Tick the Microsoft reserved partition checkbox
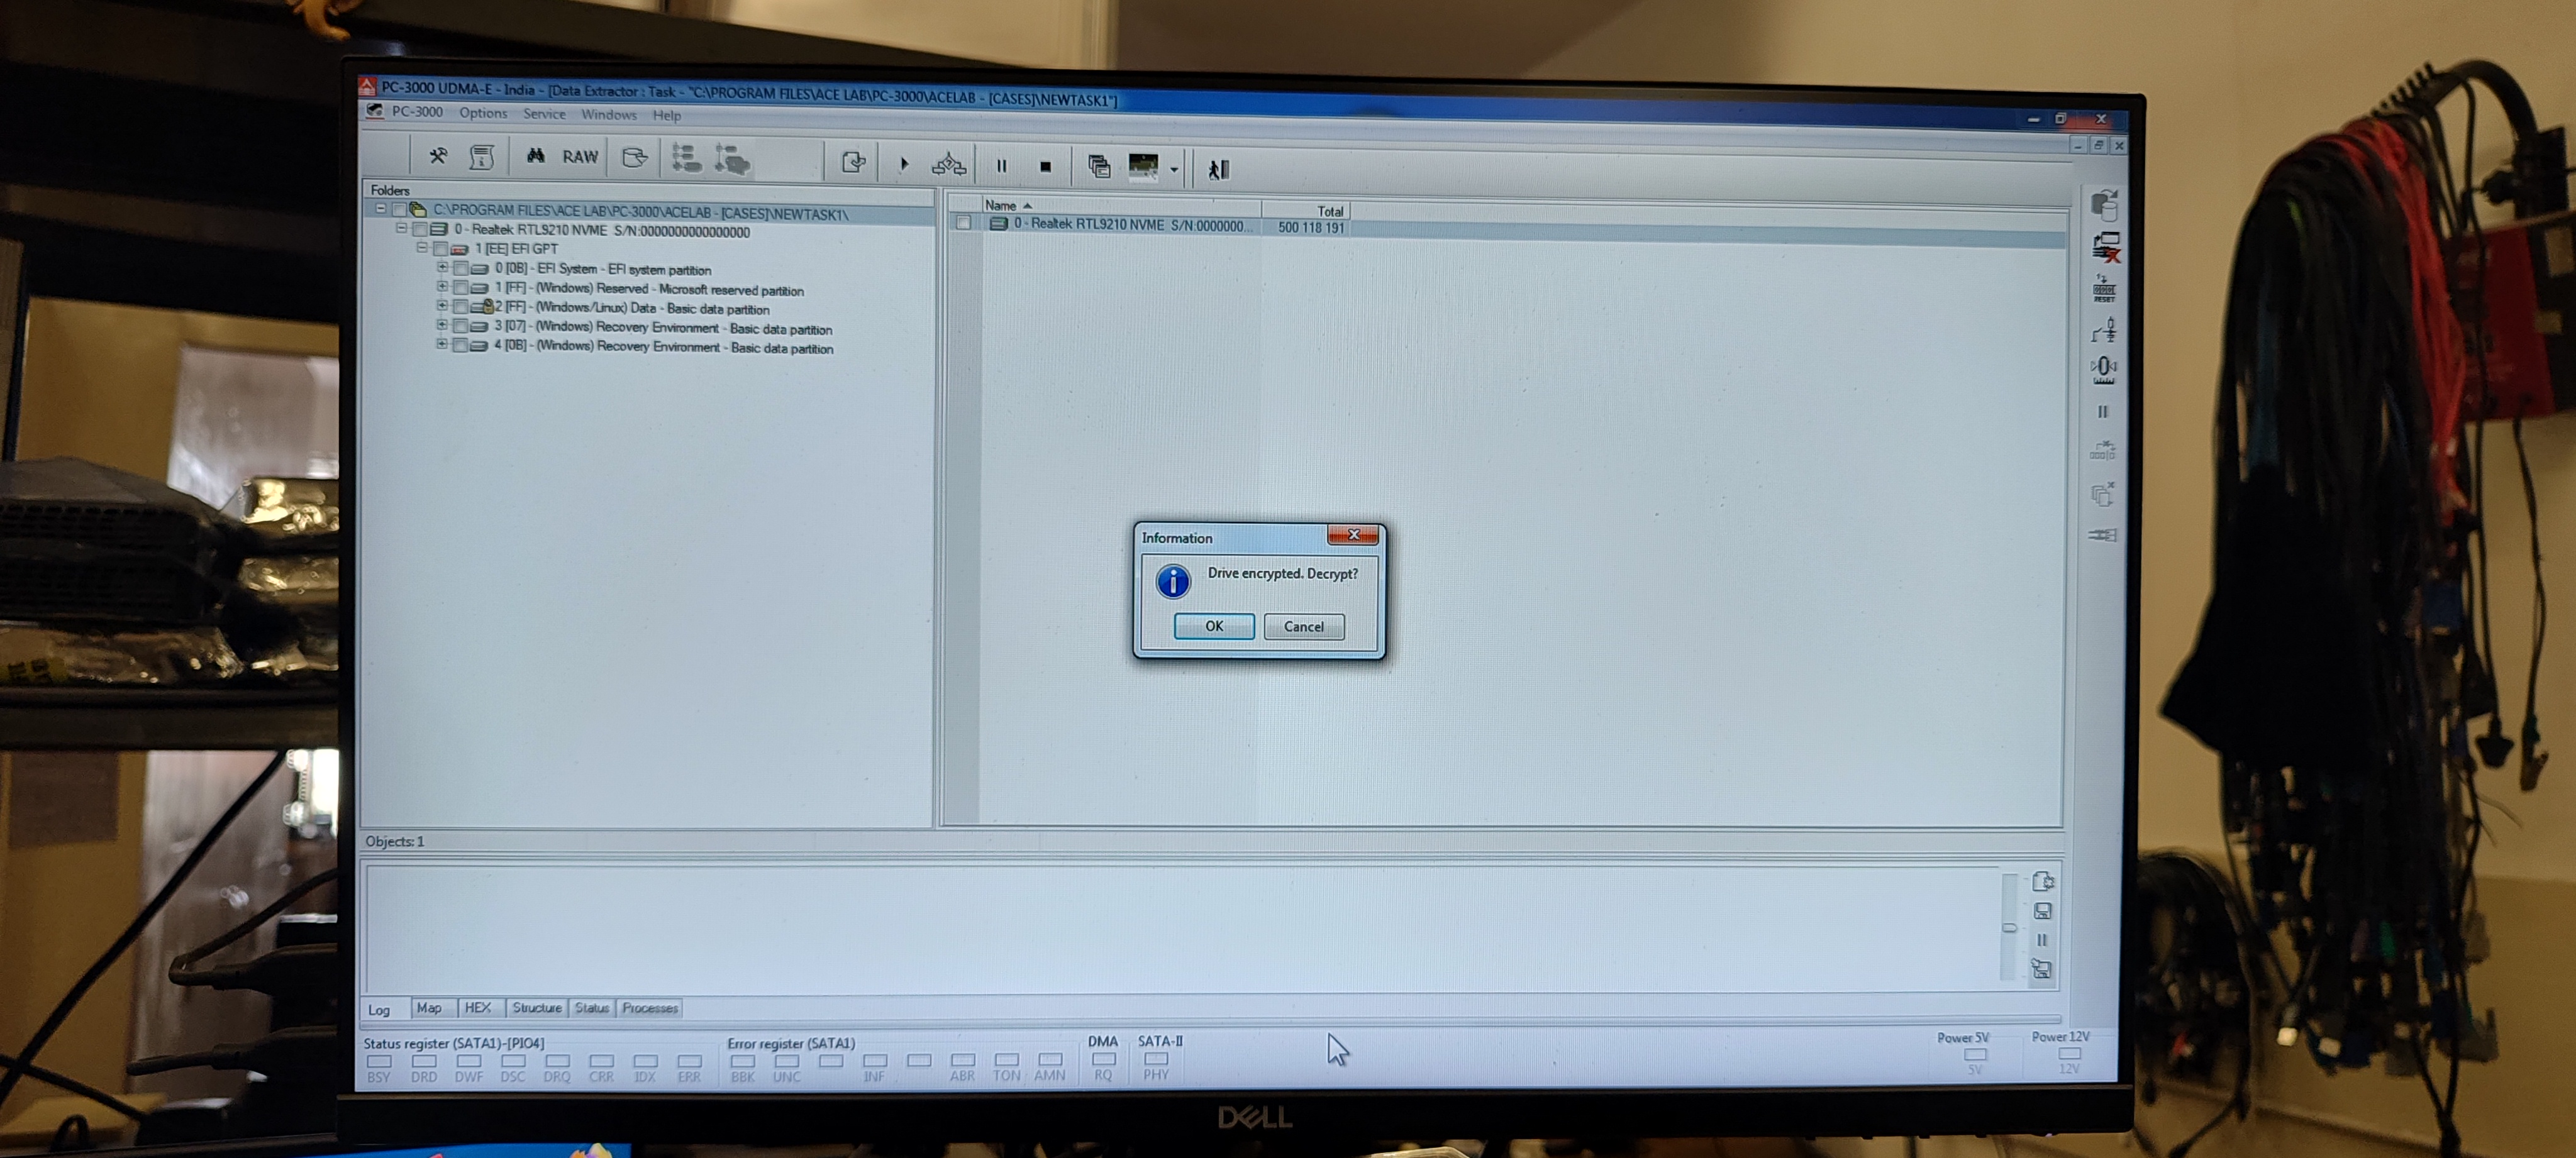Screen dimensions: 2576x1158 point(461,288)
